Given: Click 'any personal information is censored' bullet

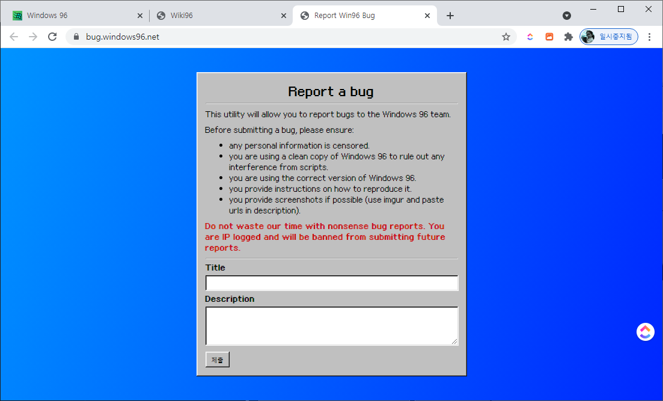Looking at the screenshot, I should click(x=299, y=145).
